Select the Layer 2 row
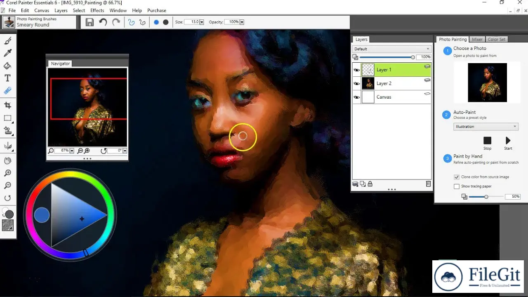Viewport: 528px width, 297px height. [392, 84]
